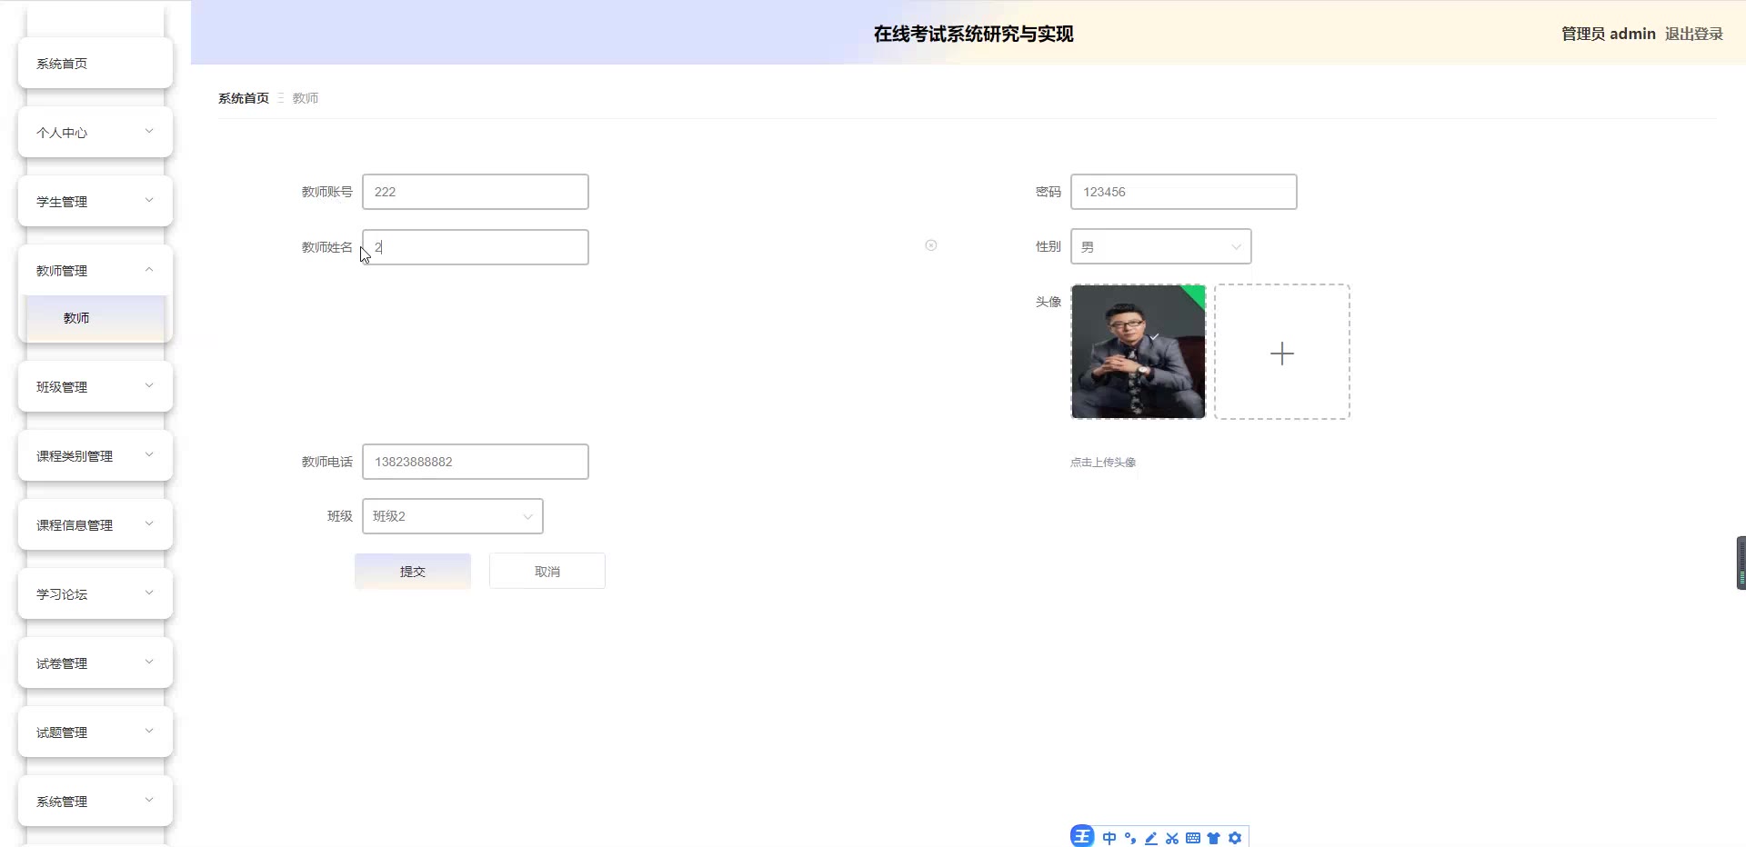Screen dimensions: 1746x847
Task: Focus the 教师姓名 input field
Action: tap(476, 247)
